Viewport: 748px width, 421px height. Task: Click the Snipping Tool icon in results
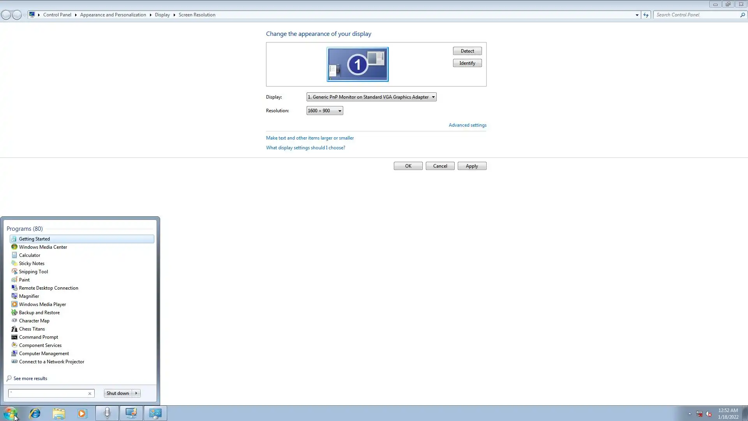[x=14, y=271]
